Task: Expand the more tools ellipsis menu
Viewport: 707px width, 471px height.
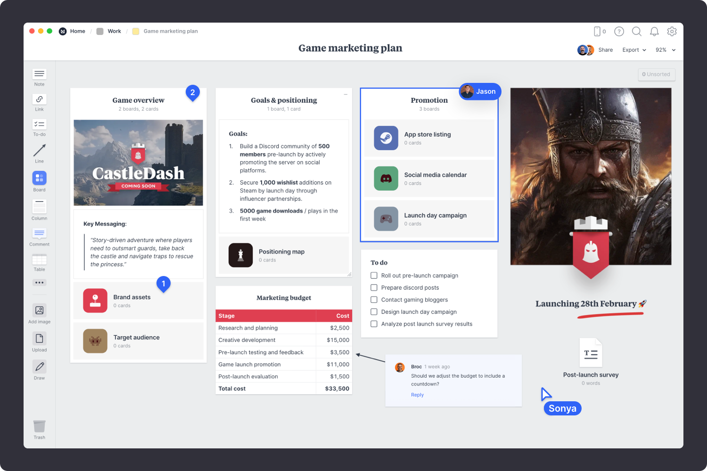Action: pos(39,283)
